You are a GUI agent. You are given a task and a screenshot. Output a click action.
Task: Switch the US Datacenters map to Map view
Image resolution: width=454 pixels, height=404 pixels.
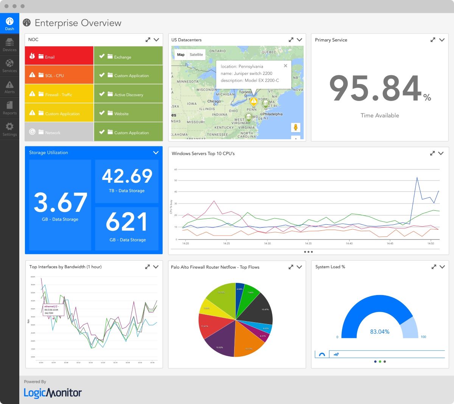[180, 54]
